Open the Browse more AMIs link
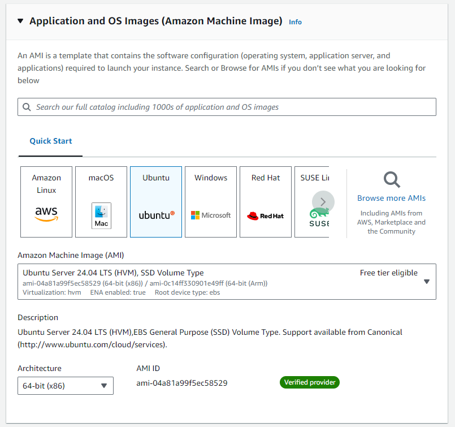The width and height of the screenshot is (455, 427). pos(392,198)
